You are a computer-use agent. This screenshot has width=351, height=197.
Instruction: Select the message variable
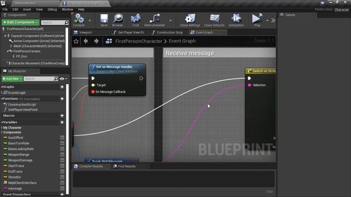tap(15, 188)
